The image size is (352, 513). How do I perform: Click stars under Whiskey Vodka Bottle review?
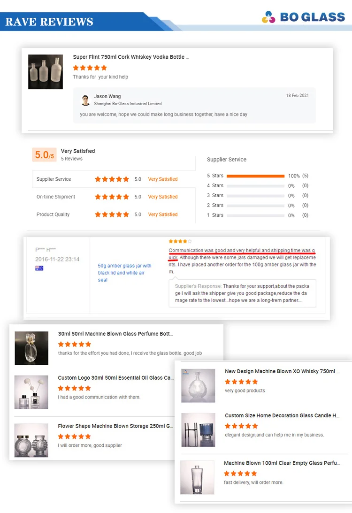(x=90, y=68)
